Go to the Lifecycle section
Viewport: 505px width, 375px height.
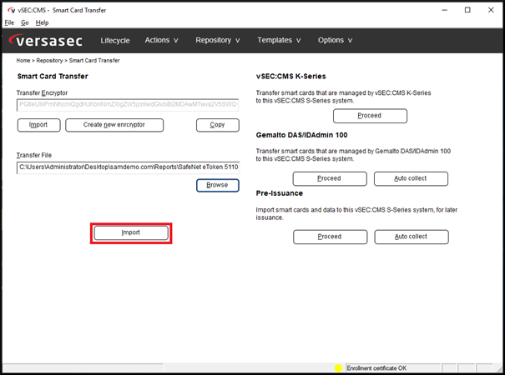click(115, 41)
